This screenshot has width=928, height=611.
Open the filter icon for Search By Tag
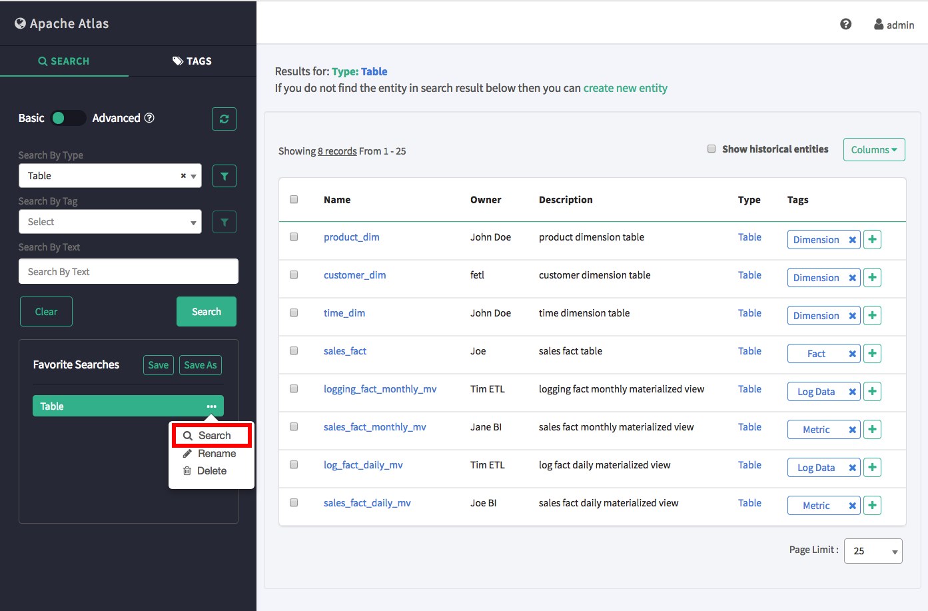coord(224,222)
